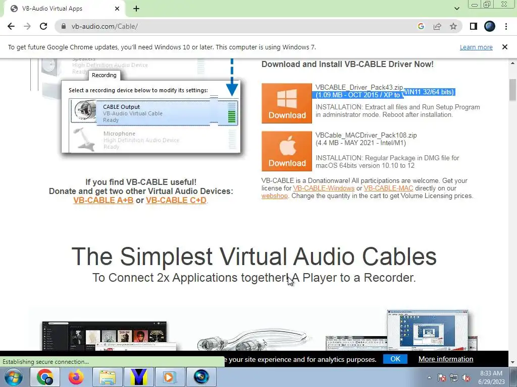Open the VB-CABLE C+D link
Image resolution: width=517 pixels, height=387 pixels.
[176, 200]
